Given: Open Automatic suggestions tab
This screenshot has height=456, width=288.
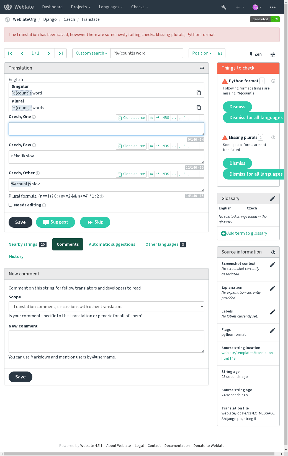Looking at the screenshot, I should (x=112, y=244).
